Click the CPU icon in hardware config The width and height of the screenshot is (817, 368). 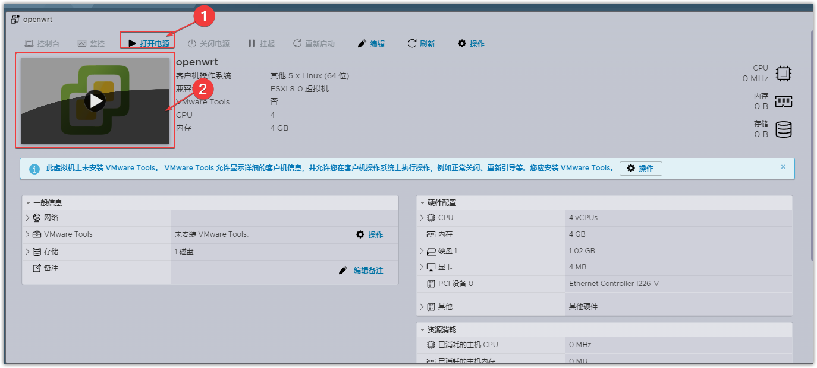tap(431, 218)
